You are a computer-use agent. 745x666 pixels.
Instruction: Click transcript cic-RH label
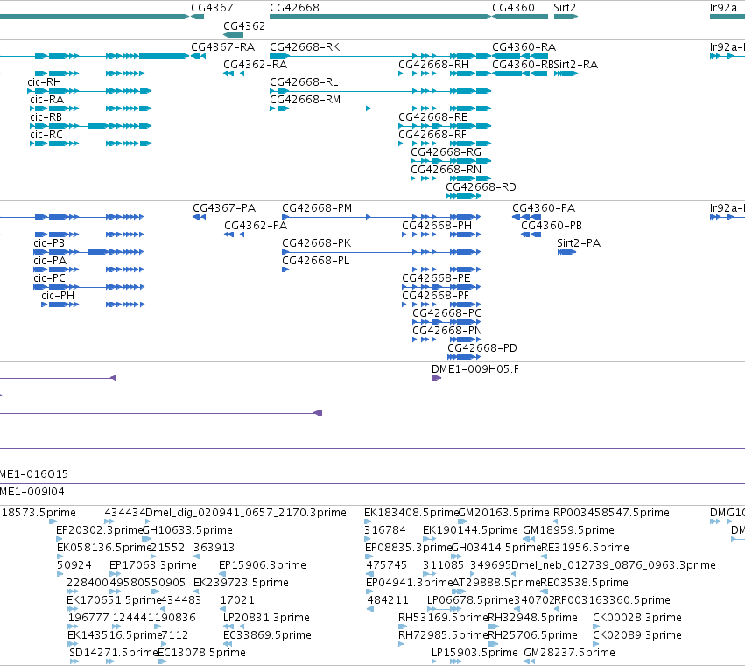pos(44,82)
